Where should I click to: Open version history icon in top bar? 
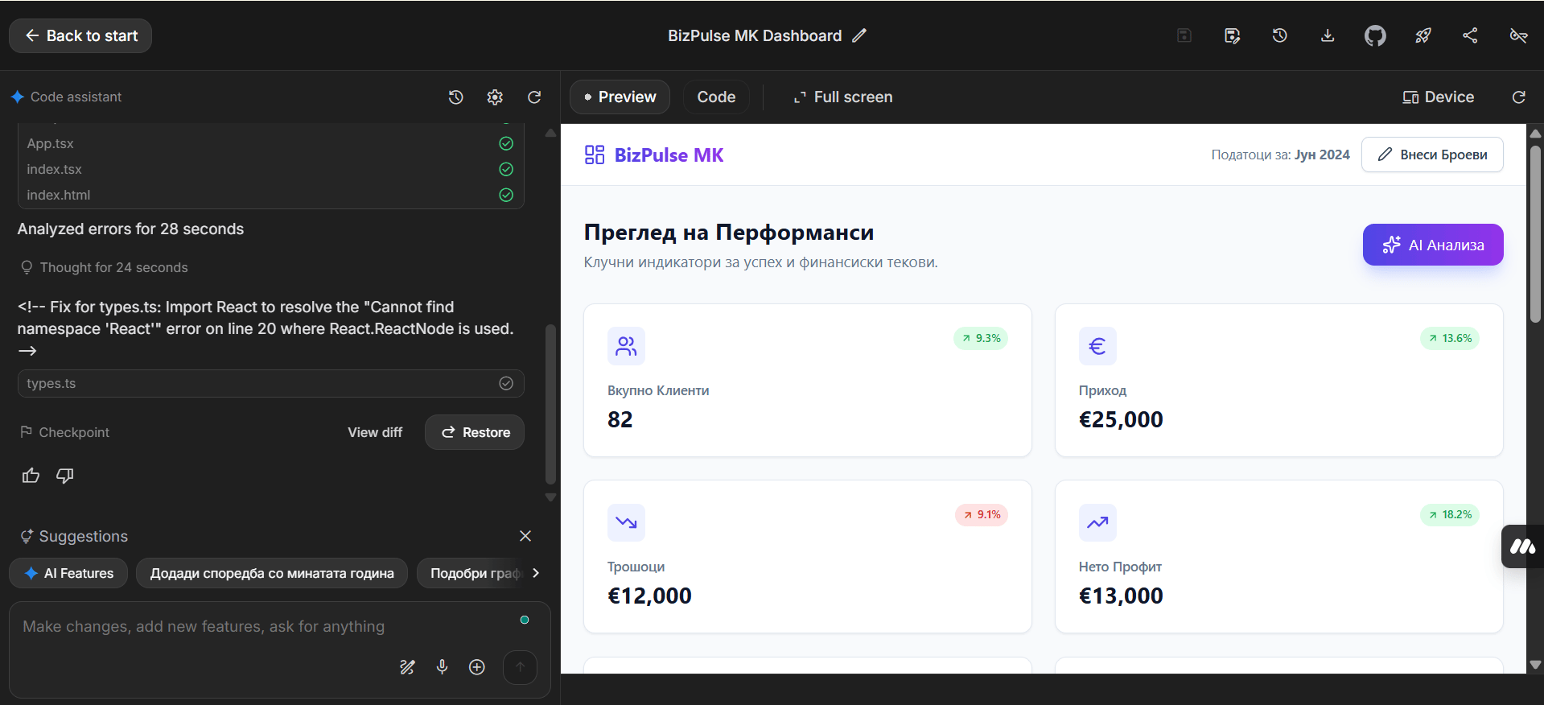[x=1280, y=35]
